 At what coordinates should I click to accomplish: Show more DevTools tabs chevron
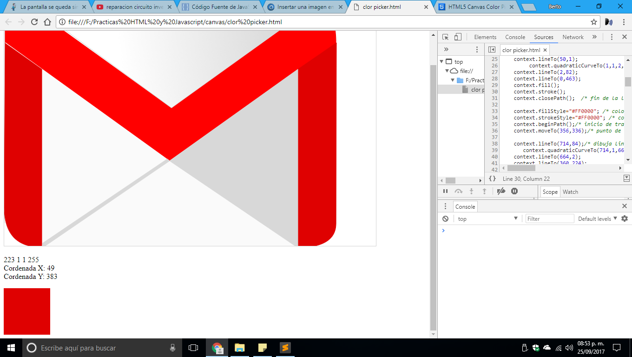[x=594, y=37]
